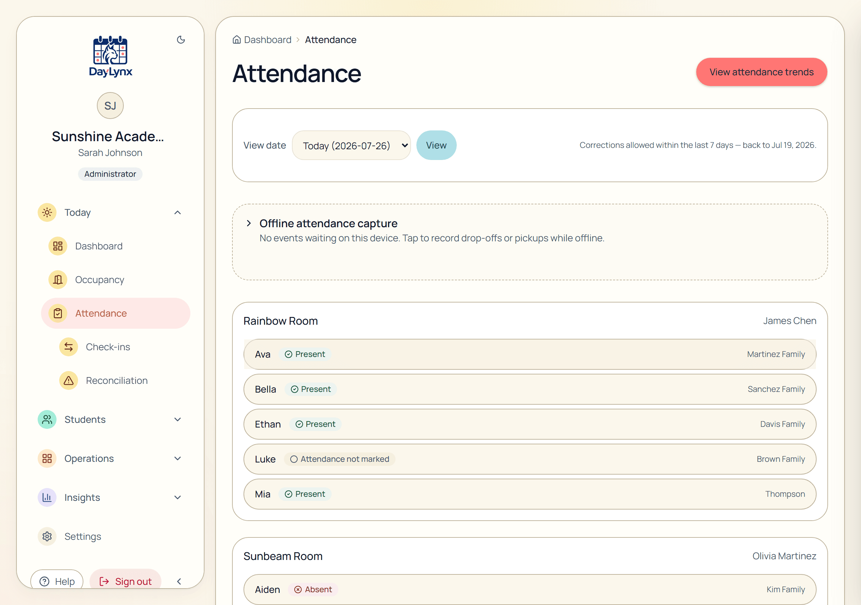The width and height of the screenshot is (861, 605).
Task: Click the Dashboard grid icon
Action: click(58, 246)
